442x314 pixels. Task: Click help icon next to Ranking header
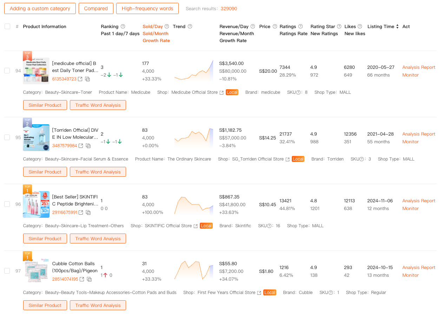[123, 27]
